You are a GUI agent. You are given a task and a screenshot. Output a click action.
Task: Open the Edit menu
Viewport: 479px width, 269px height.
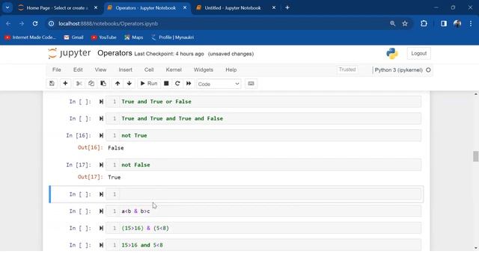[78, 69]
